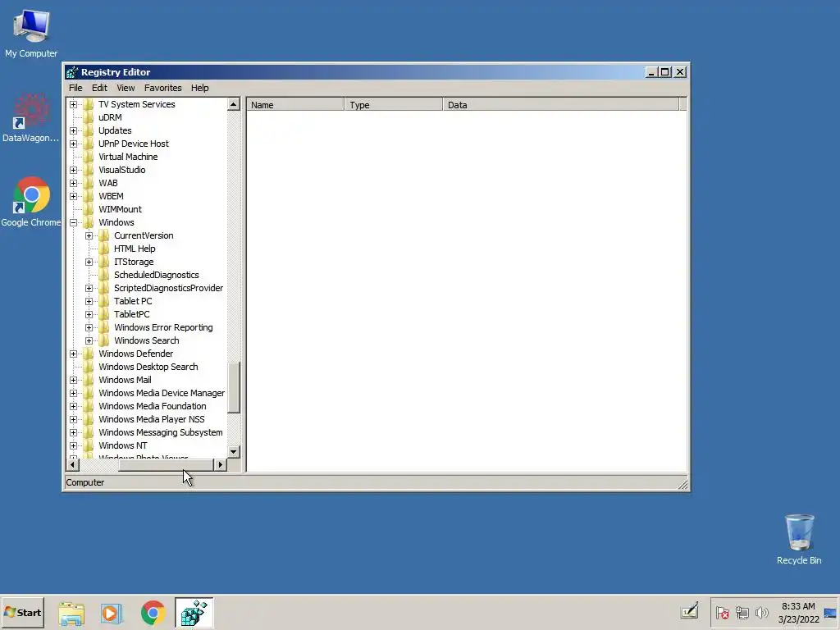Open Windows Explorer from the taskbar

[71, 613]
